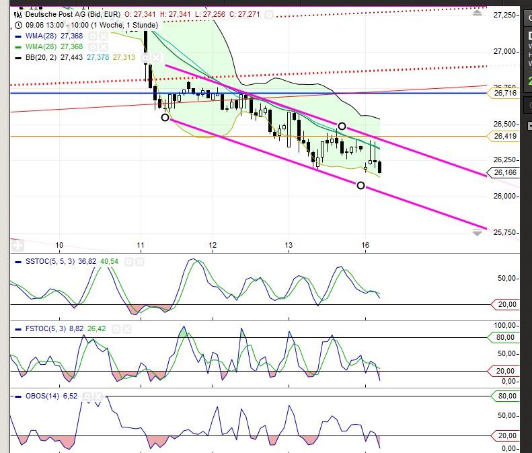532x453 pixels.
Task: Click the 27,250 price axis value
Action: (505, 15)
